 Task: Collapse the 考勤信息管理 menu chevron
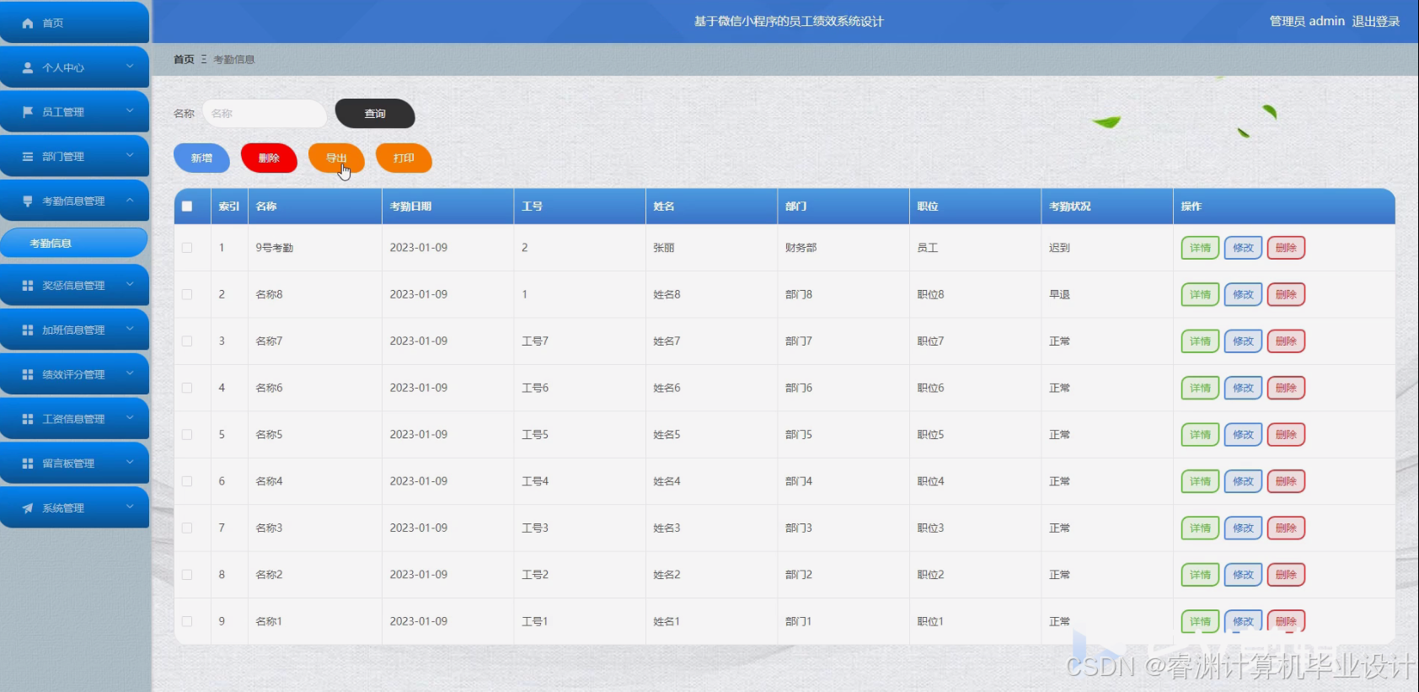click(x=130, y=200)
